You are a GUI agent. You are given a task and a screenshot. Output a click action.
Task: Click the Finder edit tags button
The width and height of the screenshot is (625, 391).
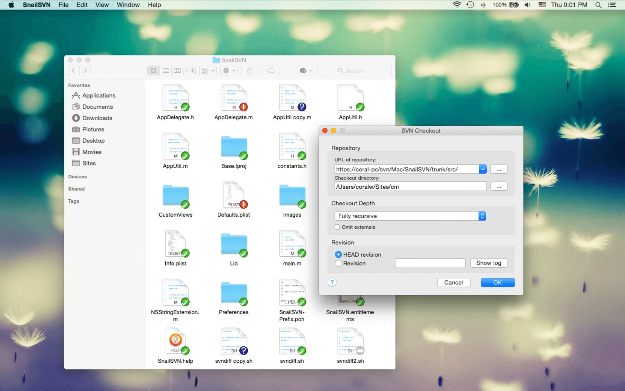coord(271,71)
